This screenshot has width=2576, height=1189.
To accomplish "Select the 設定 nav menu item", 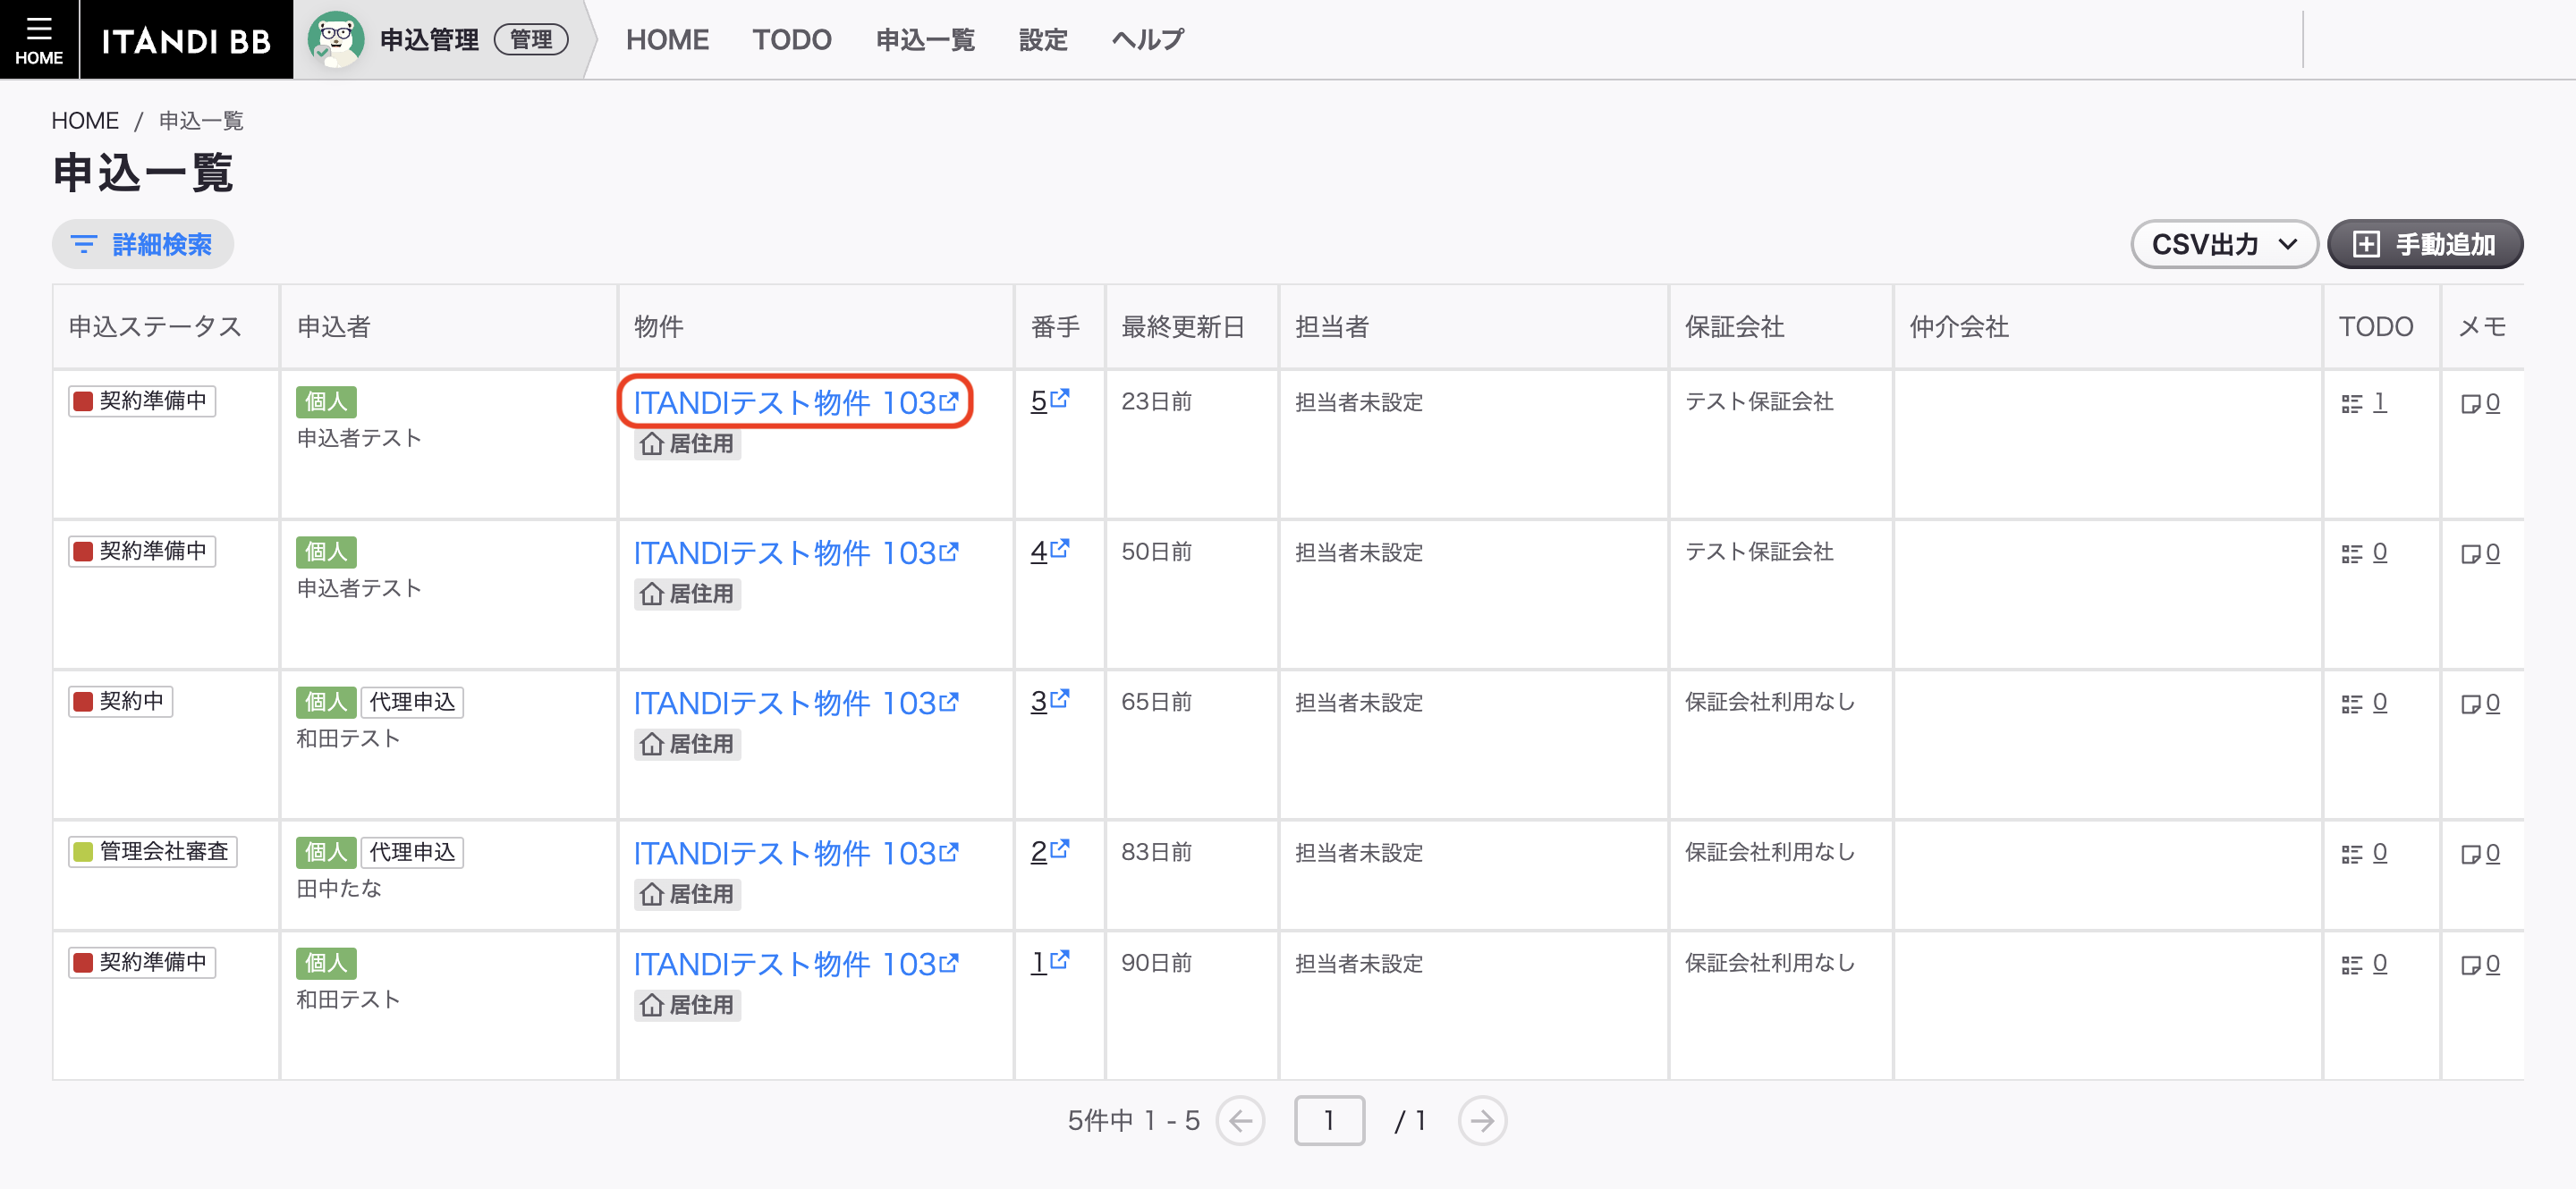I will tap(1043, 40).
